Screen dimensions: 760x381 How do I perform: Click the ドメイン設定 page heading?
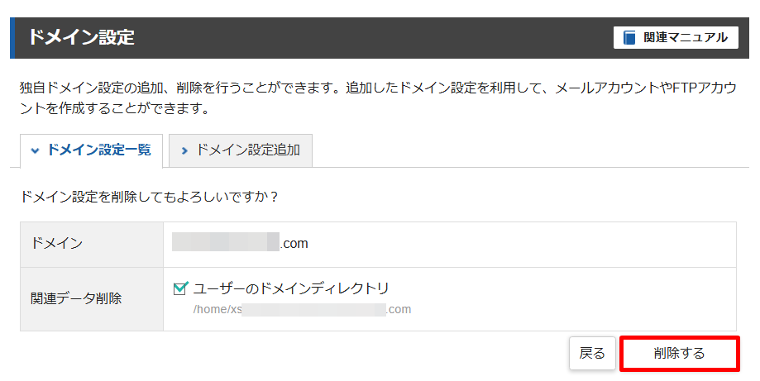(81, 38)
